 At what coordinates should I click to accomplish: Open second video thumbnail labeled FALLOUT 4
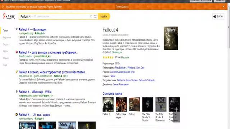47,125
